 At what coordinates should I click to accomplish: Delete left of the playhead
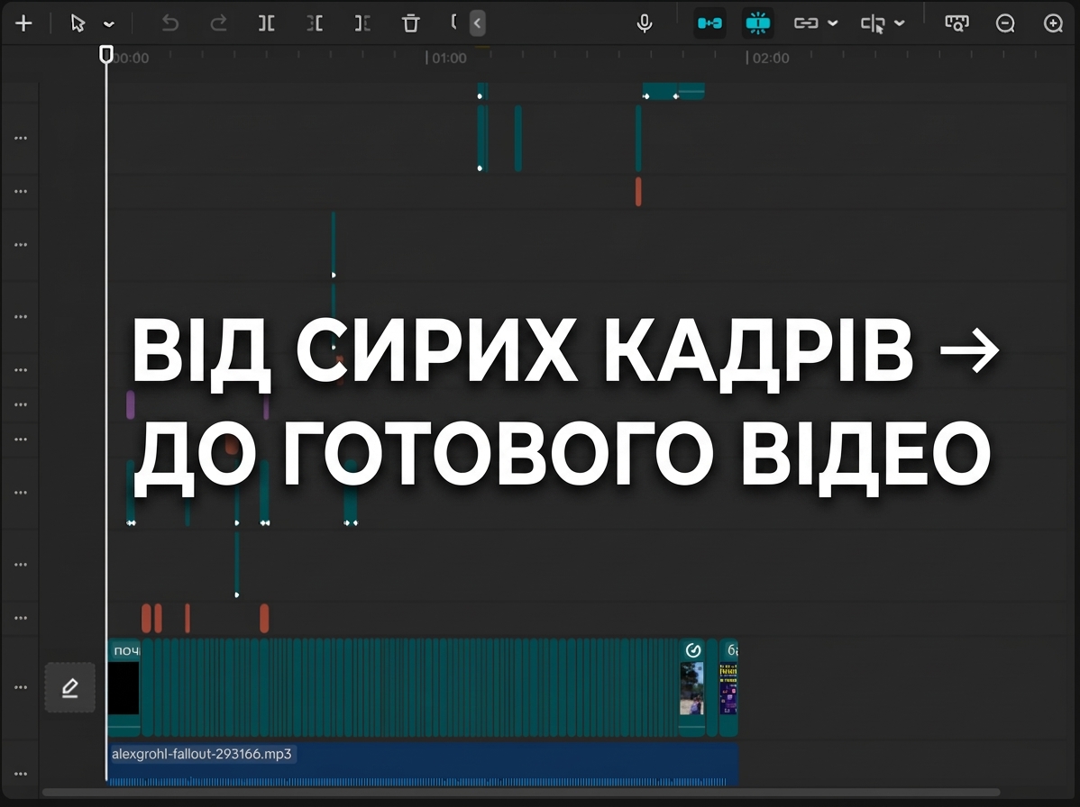pyautogui.click(x=315, y=23)
